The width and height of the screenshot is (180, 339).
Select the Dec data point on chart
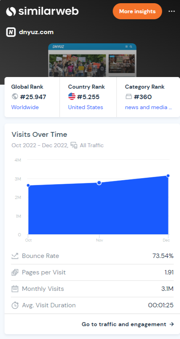[x=168, y=176]
